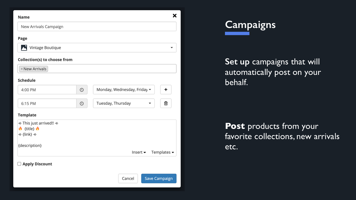
Task: Open the Tuesday, Thursday day dropdown
Action: tap(124, 103)
